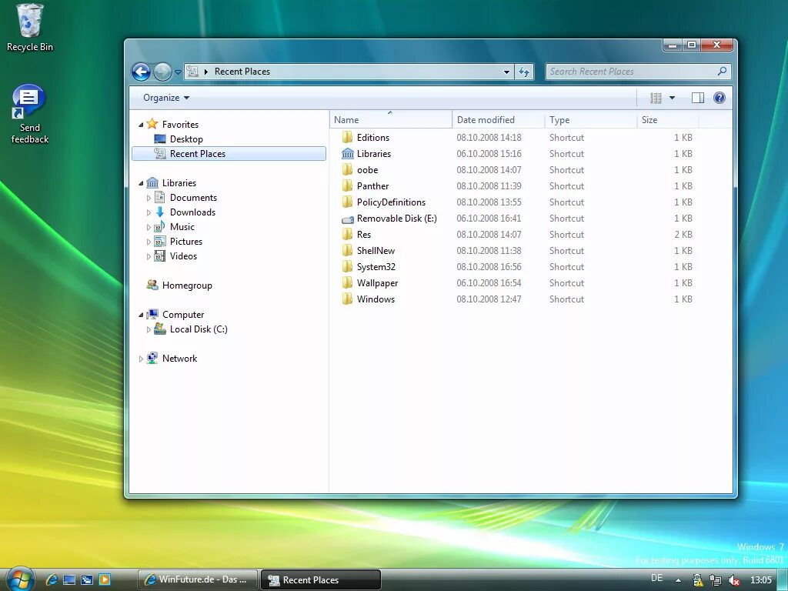
Task: Select the Res folder icon
Action: coord(347,234)
